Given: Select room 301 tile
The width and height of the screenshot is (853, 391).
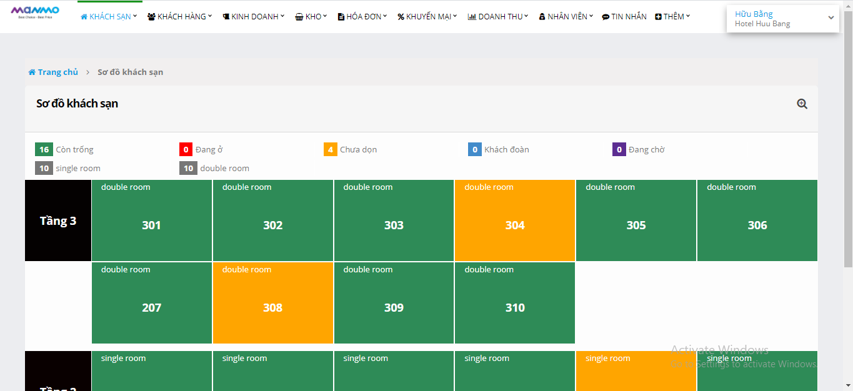Looking at the screenshot, I should point(151,220).
